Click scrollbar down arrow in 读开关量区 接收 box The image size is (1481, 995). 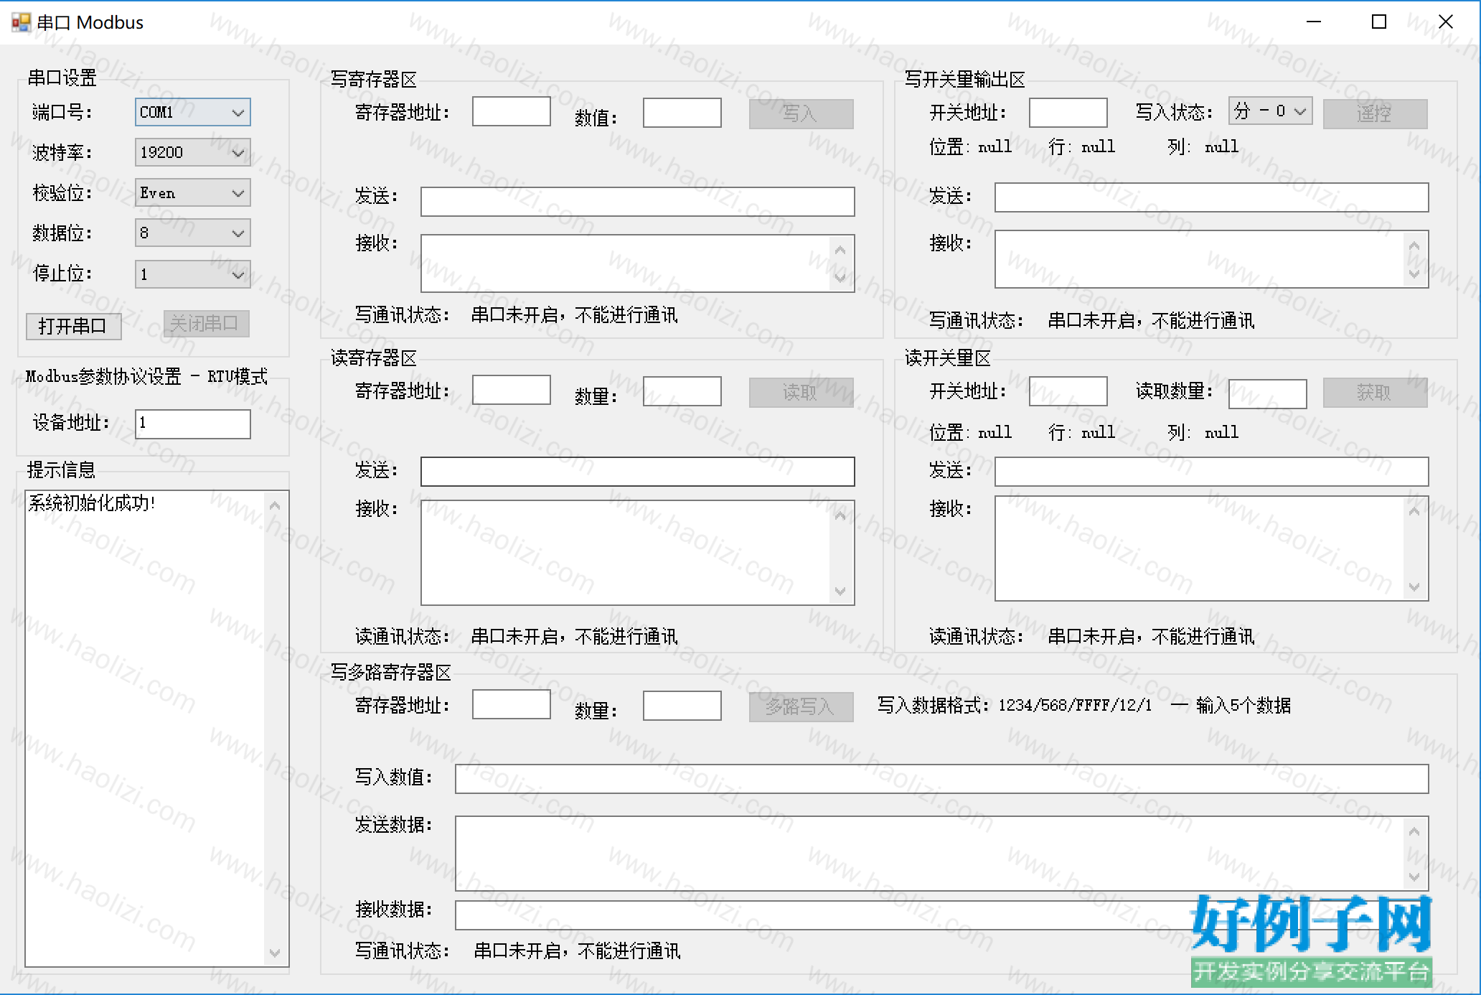[x=1414, y=587]
